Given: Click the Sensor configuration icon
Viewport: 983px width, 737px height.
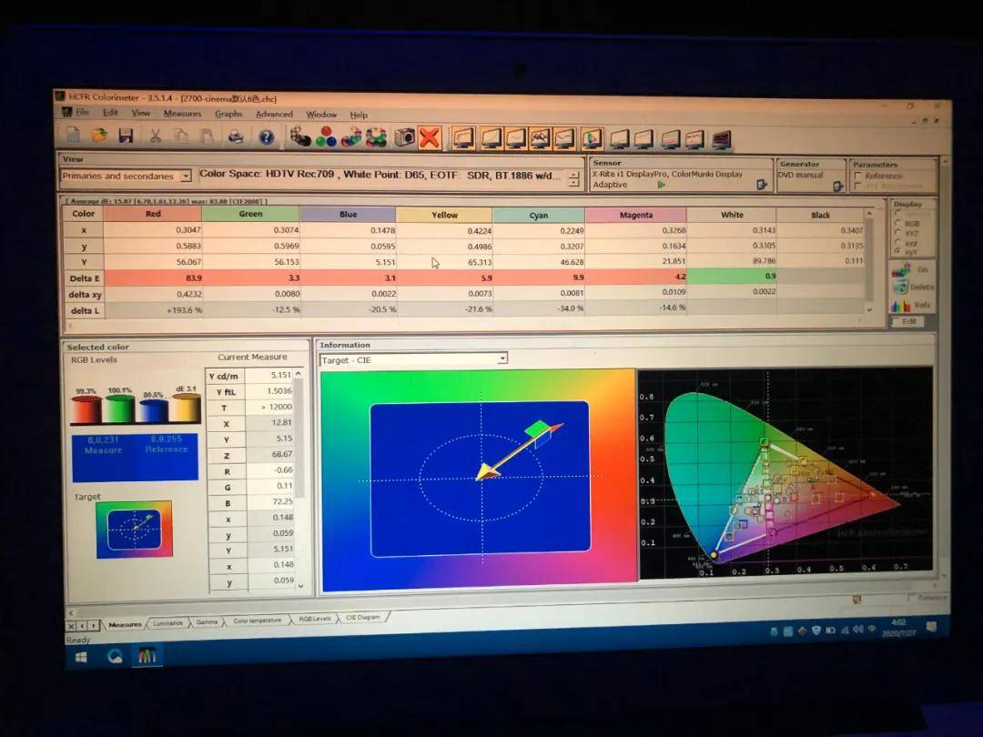Looking at the screenshot, I should coord(762,186).
